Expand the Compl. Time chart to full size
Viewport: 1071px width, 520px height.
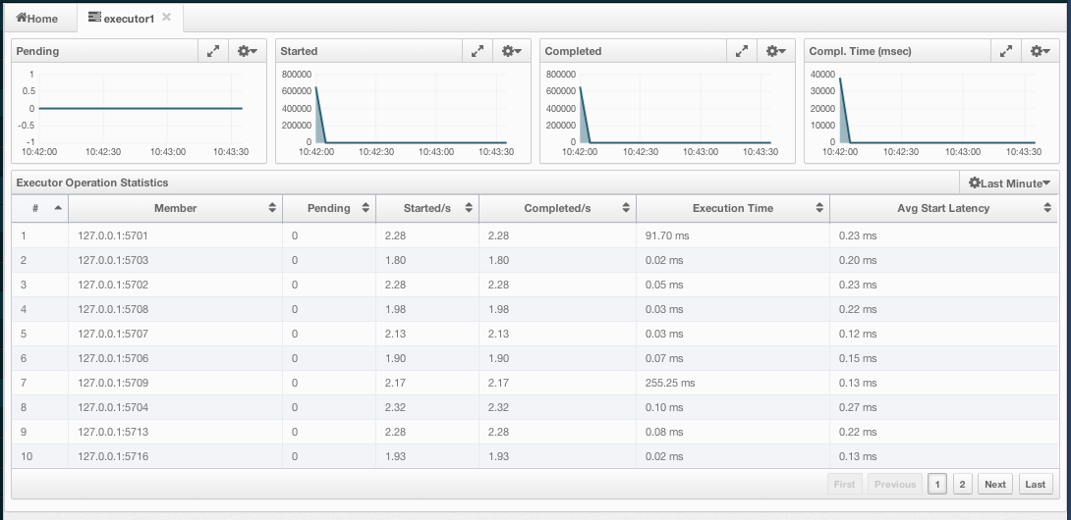click(x=1006, y=51)
